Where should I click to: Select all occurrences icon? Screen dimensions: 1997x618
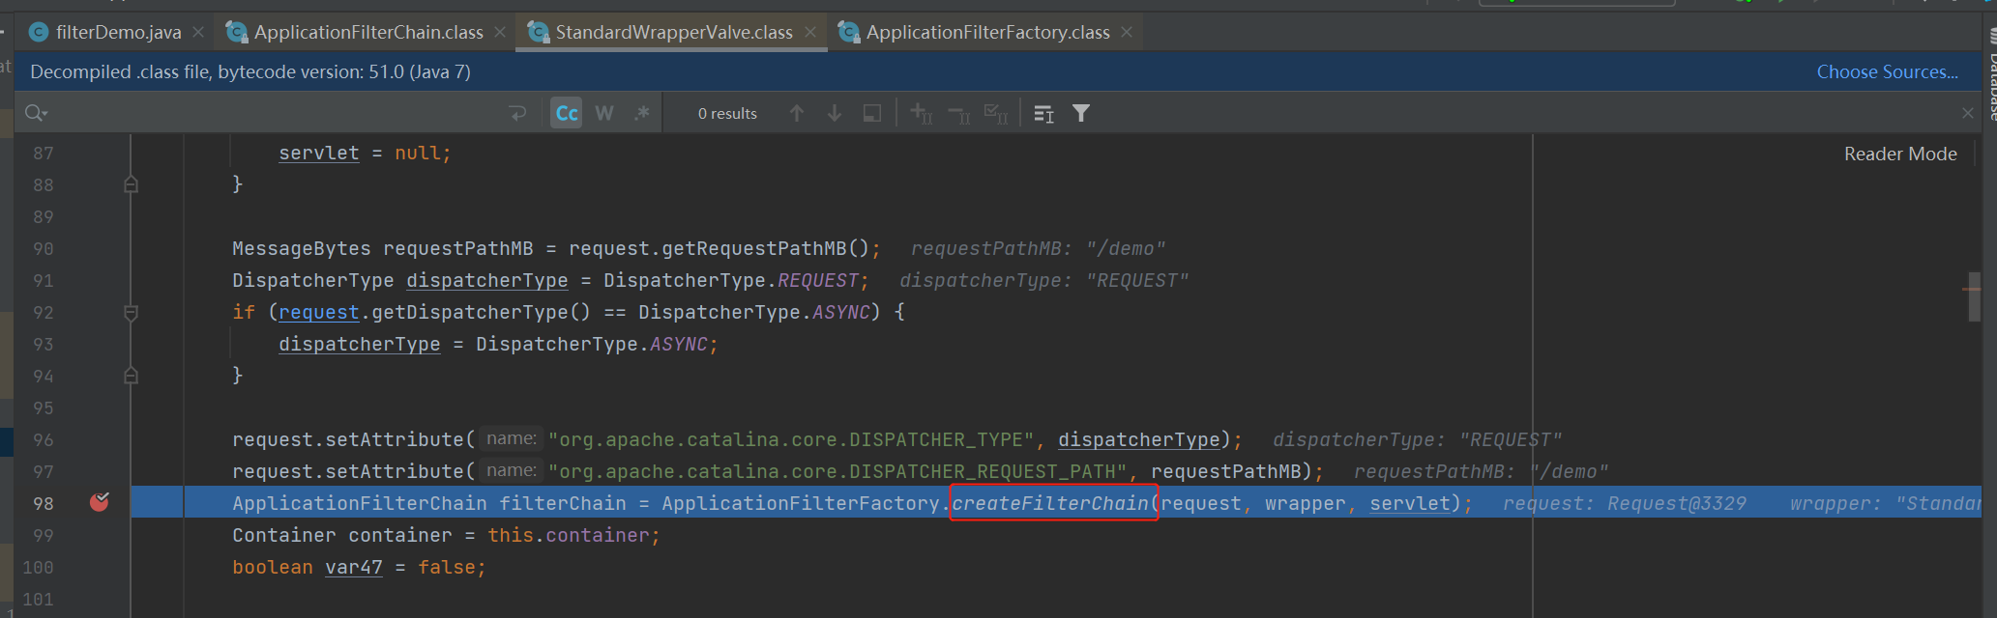[x=996, y=114]
